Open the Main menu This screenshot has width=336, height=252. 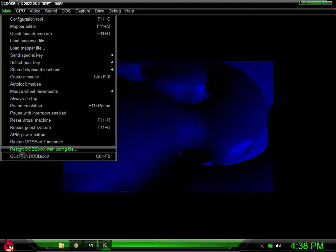click(x=7, y=11)
